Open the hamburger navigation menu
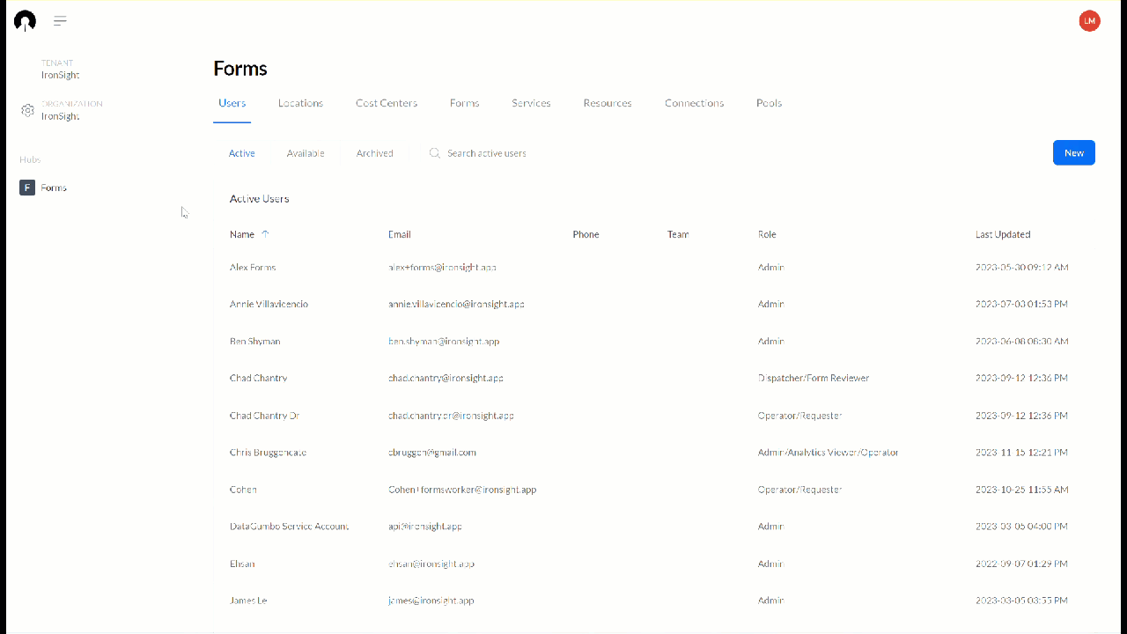 click(60, 20)
